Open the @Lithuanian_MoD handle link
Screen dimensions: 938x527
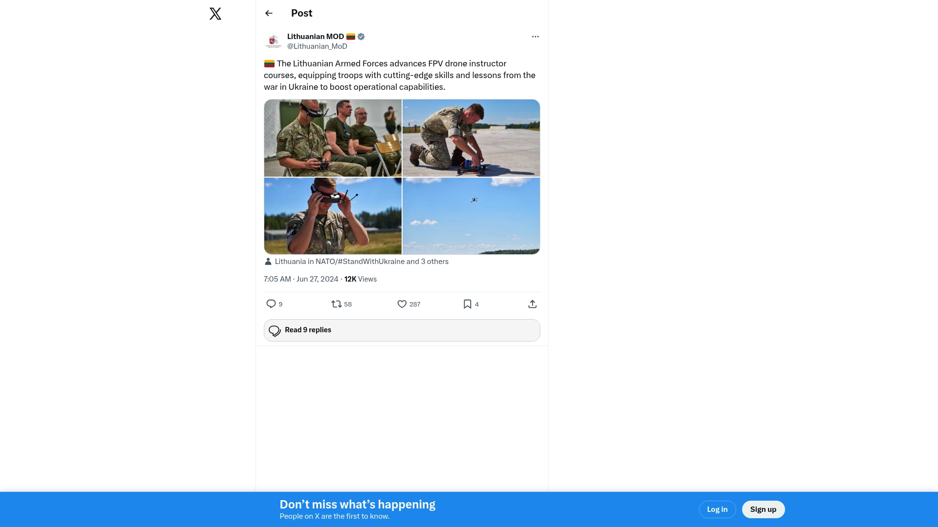pos(317,46)
